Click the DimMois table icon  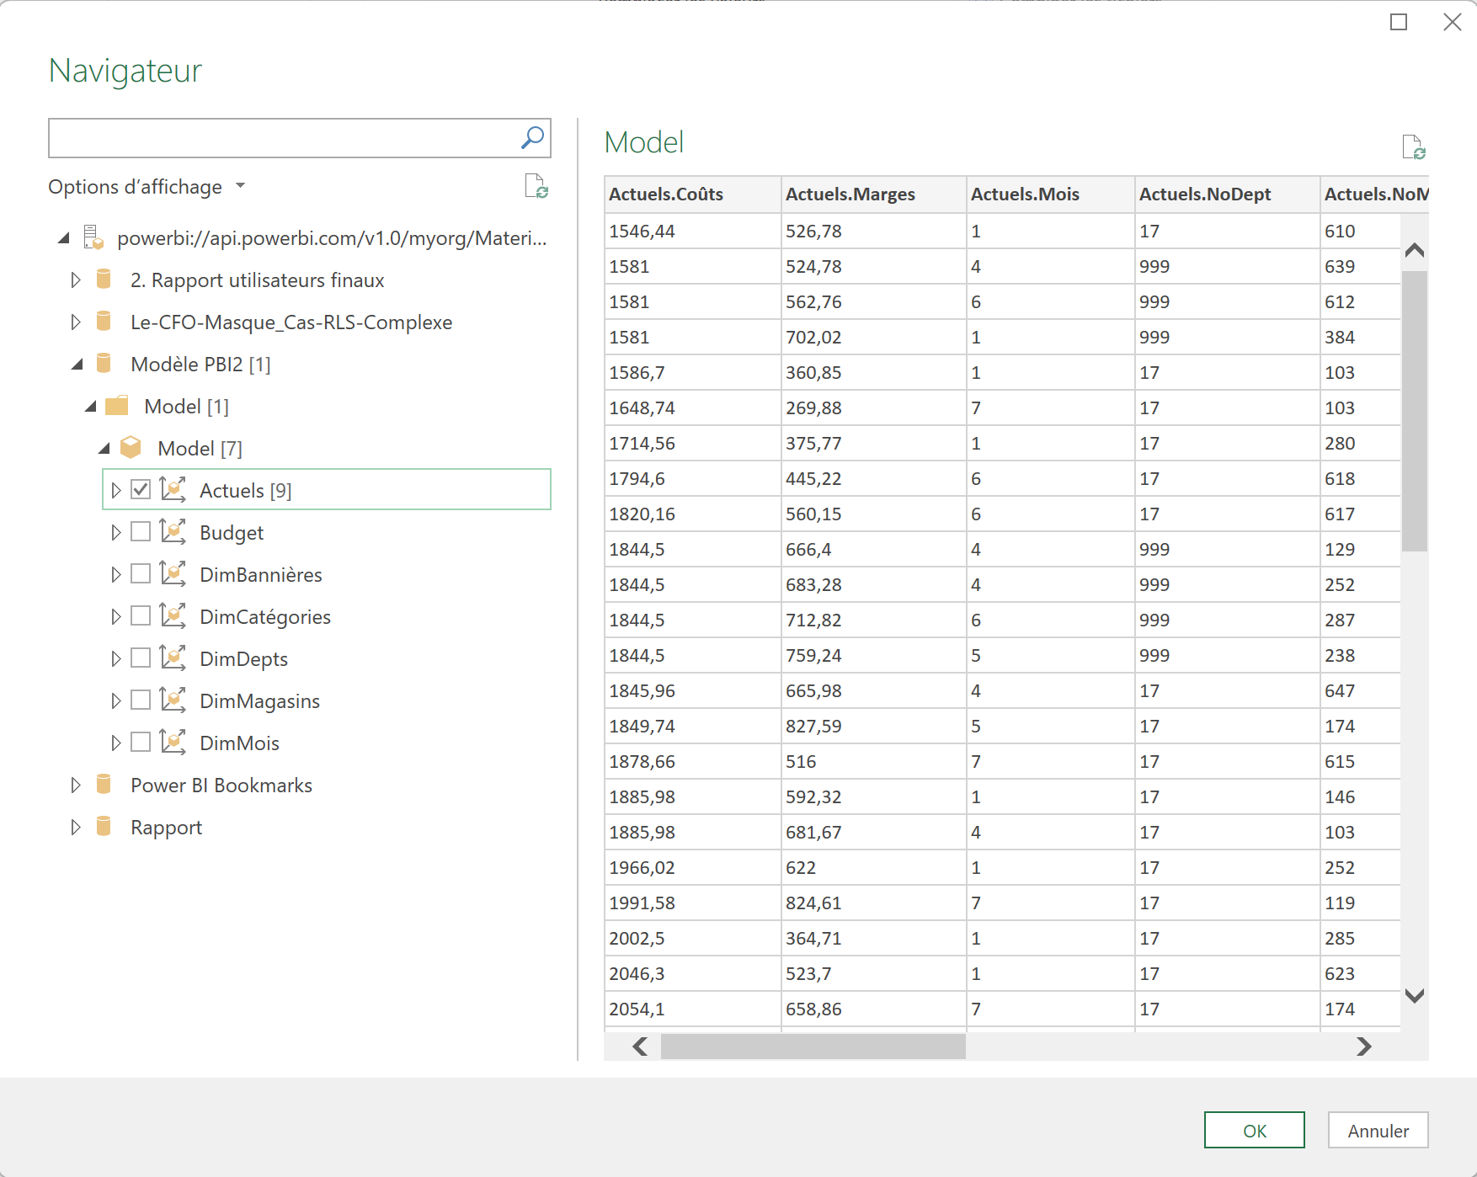point(173,742)
